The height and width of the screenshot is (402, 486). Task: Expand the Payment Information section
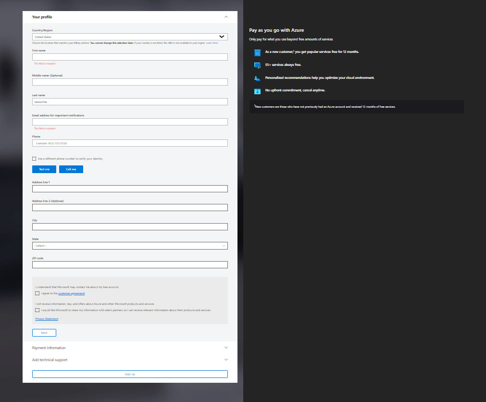coord(130,348)
